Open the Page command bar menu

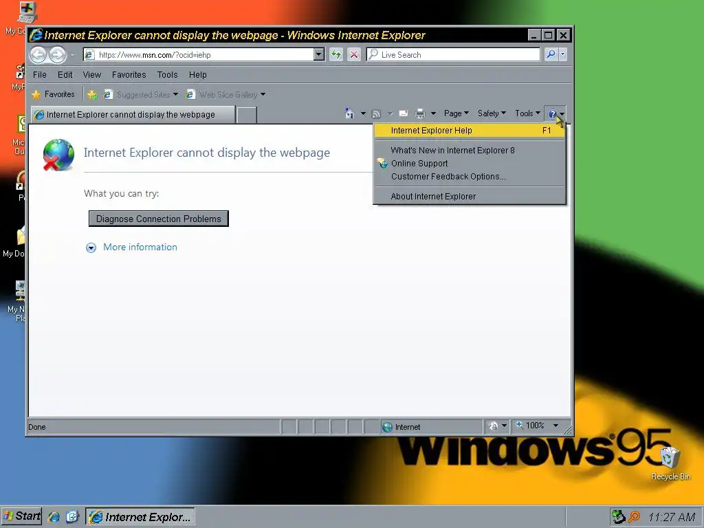[456, 113]
